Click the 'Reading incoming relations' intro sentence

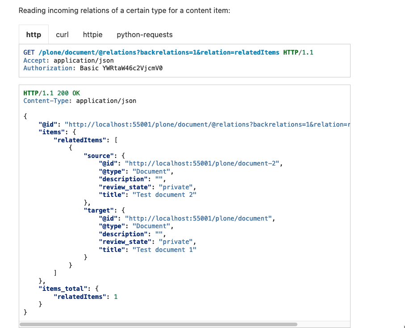(124, 11)
